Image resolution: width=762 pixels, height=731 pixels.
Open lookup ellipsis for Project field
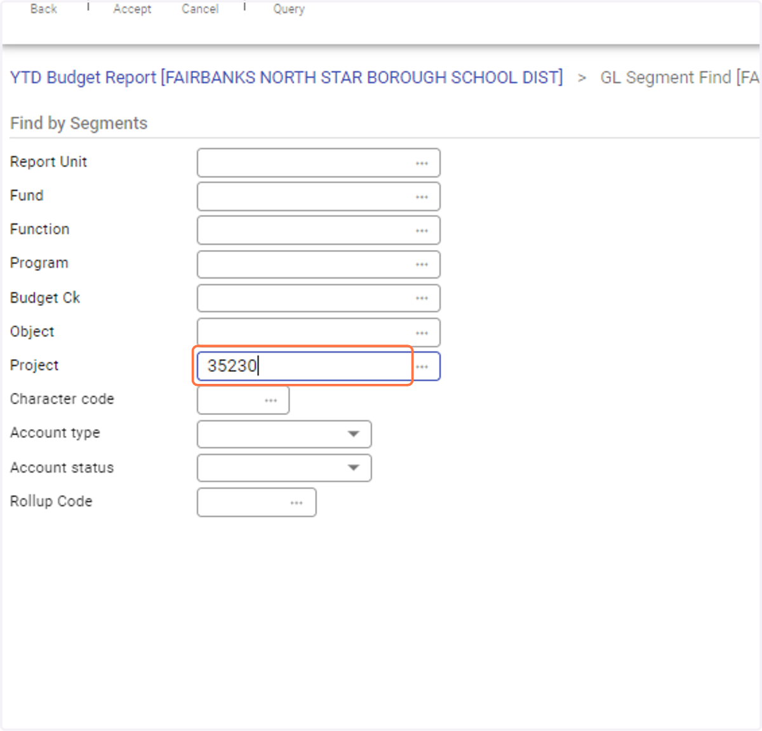point(422,367)
